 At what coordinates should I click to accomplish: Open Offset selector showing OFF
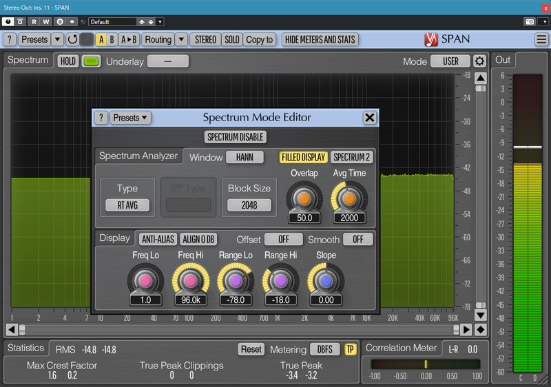tap(284, 240)
